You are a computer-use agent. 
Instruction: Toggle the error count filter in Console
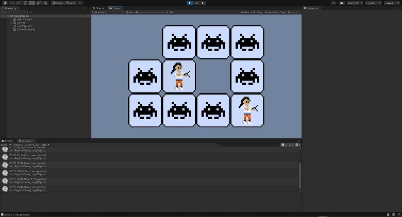click(298, 145)
